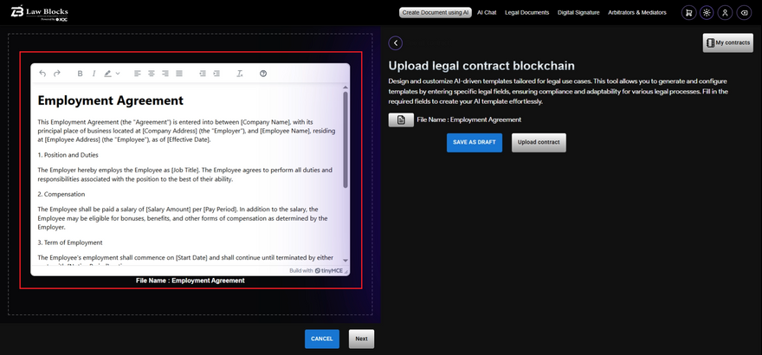Align text to the left
Screen dimensions: 762x355
(138, 74)
